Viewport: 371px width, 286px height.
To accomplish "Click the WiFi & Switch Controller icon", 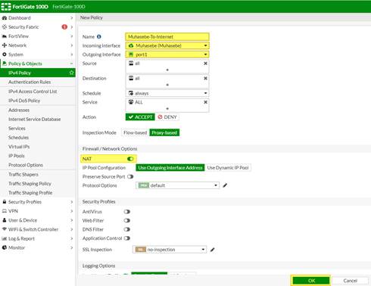I will [5, 229].
